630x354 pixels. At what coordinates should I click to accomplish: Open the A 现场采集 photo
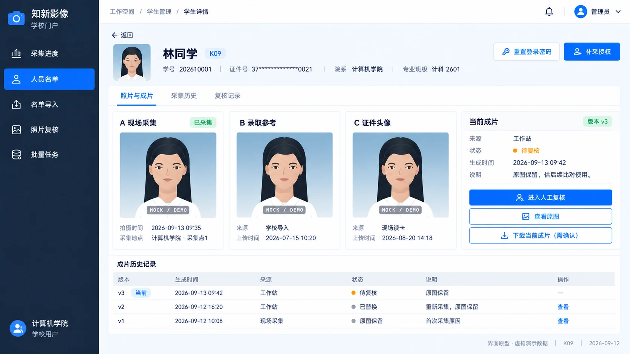(x=168, y=175)
